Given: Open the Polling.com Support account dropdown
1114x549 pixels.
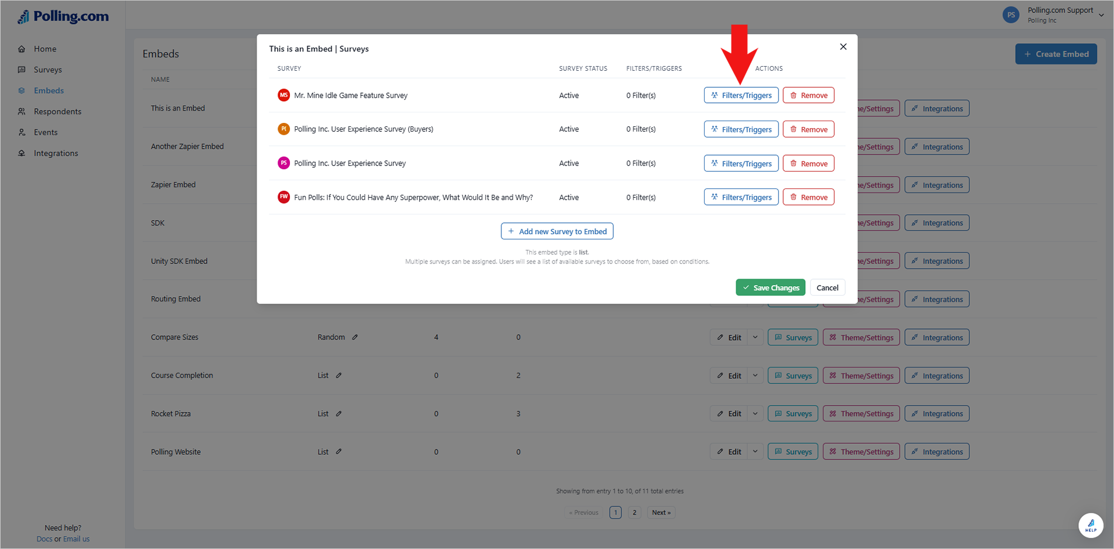Looking at the screenshot, I should [1101, 15].
